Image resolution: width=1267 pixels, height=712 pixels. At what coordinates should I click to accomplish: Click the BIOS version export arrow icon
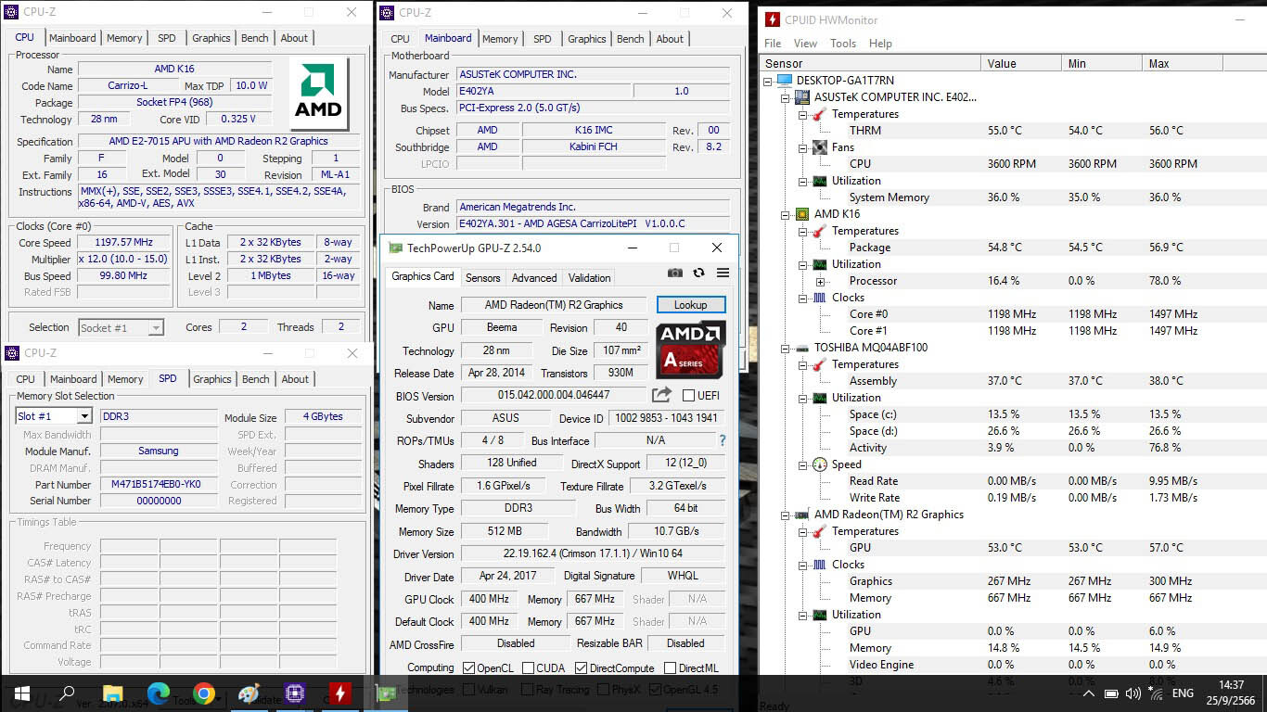(661, 395)
